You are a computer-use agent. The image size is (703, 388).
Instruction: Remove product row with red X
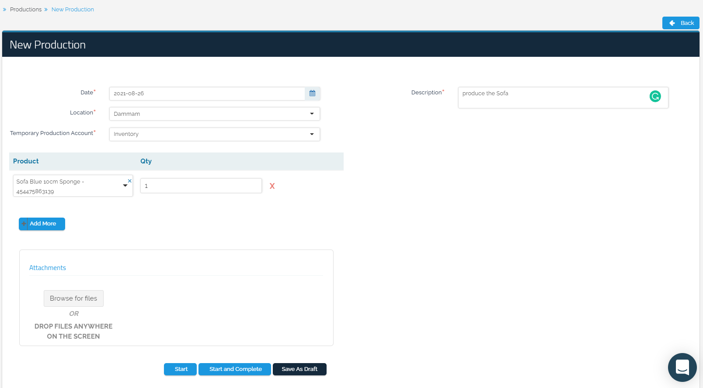point(272,186)
